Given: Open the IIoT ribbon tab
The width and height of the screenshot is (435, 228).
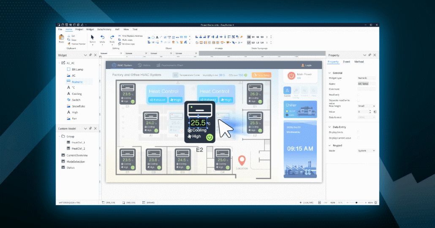Looking at the screenshot, I should pyautogui.click(x=117, y=29).
